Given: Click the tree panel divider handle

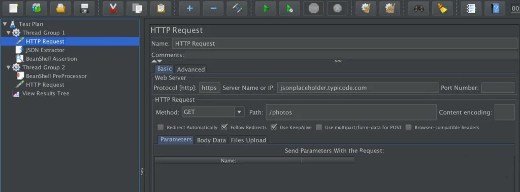Looking at the screenshot, I should coord(142,171).
